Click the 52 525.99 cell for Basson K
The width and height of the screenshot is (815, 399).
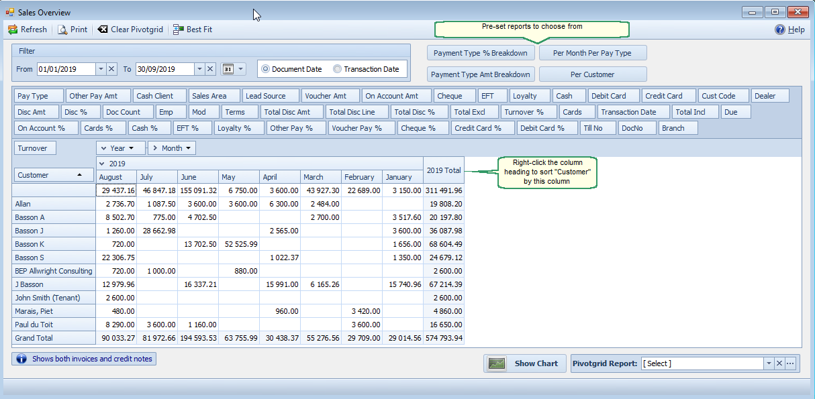pos(239,244)
